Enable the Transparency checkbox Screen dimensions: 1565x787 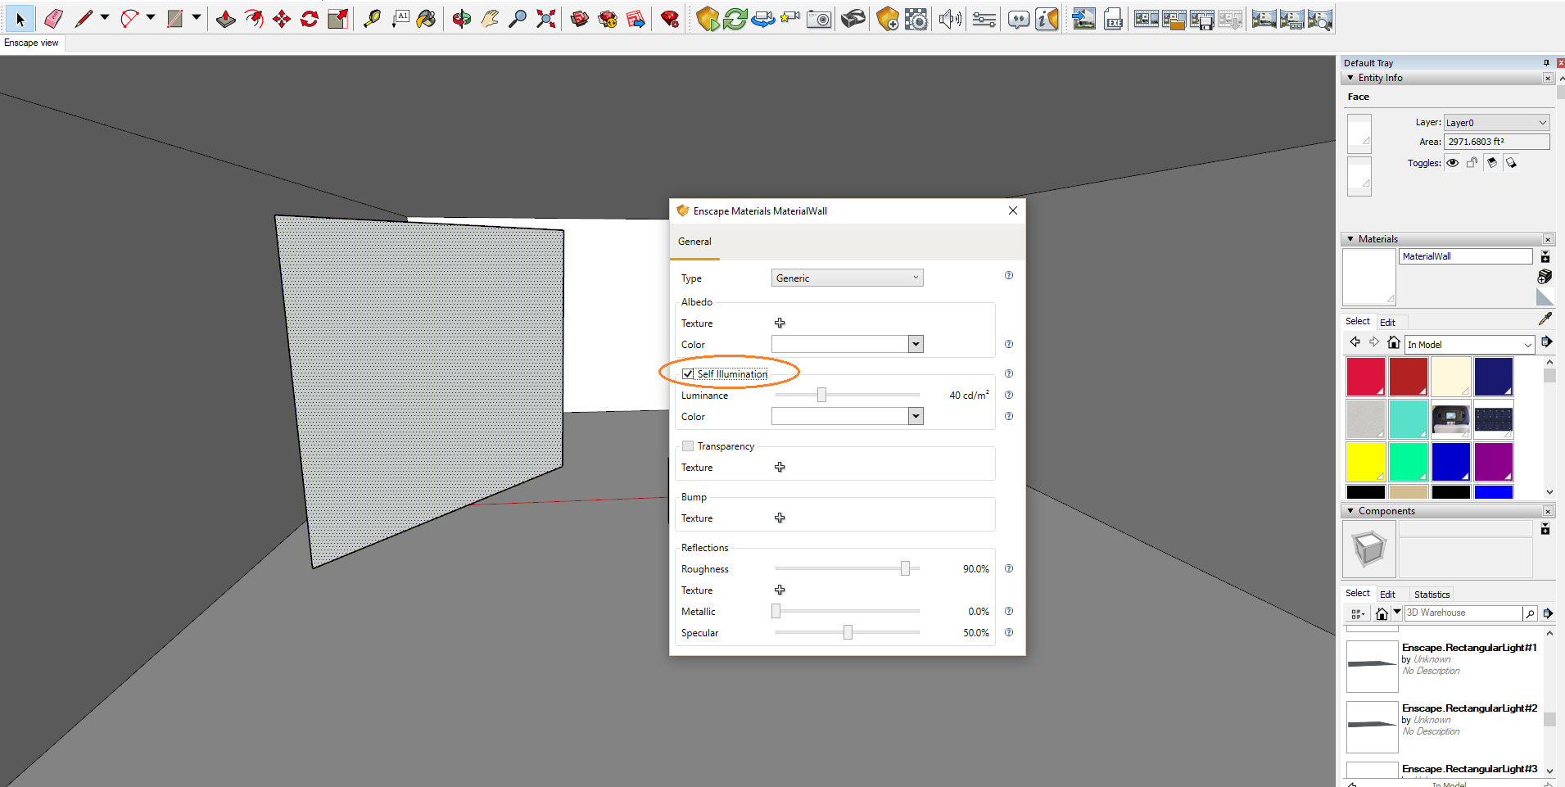pos(688,446)
